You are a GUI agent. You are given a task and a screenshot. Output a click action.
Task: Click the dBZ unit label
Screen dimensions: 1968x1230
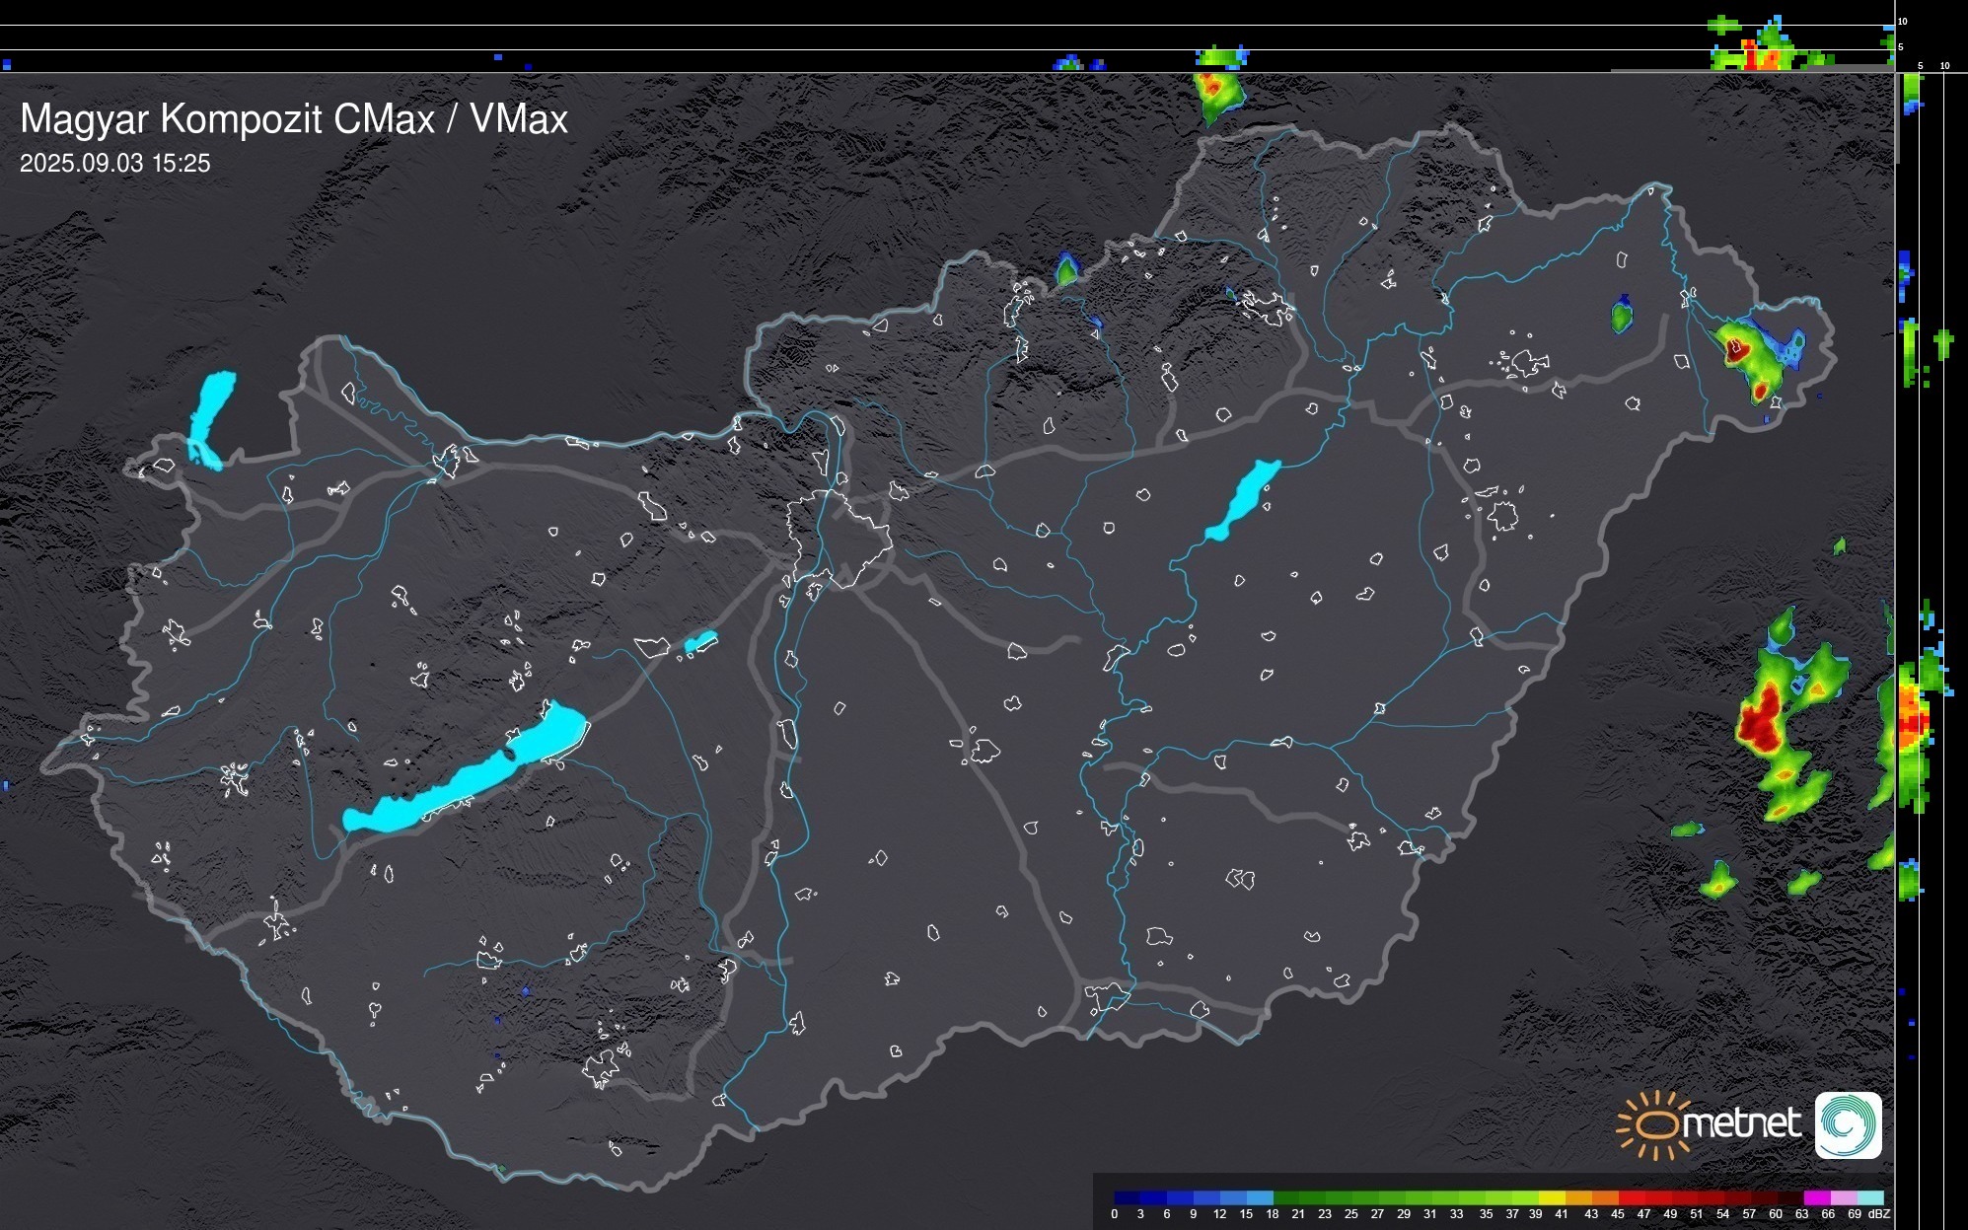[1879, 1214]
